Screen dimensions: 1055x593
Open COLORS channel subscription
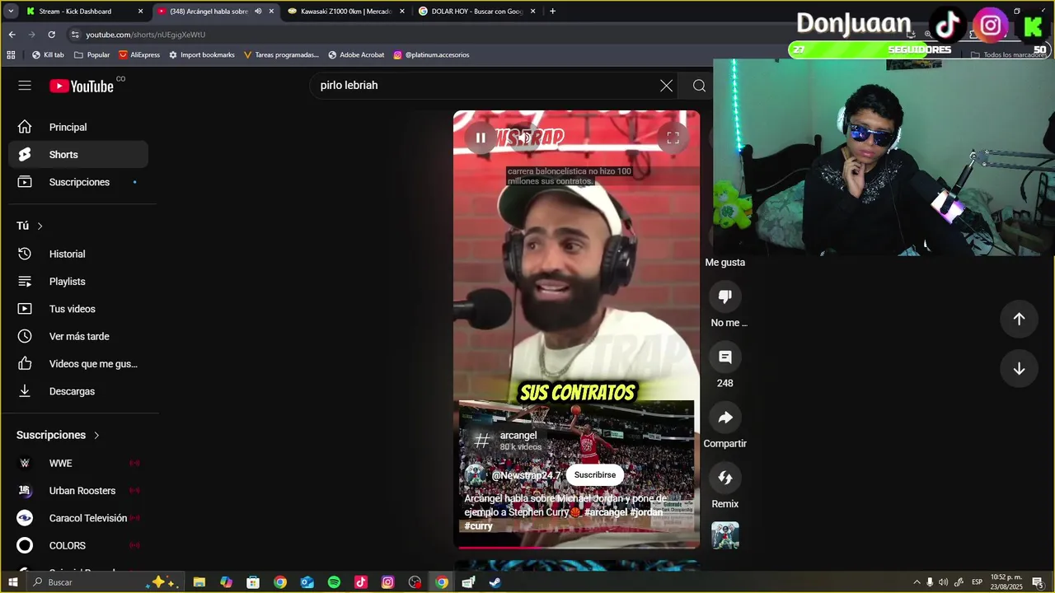tap(78, 545)
